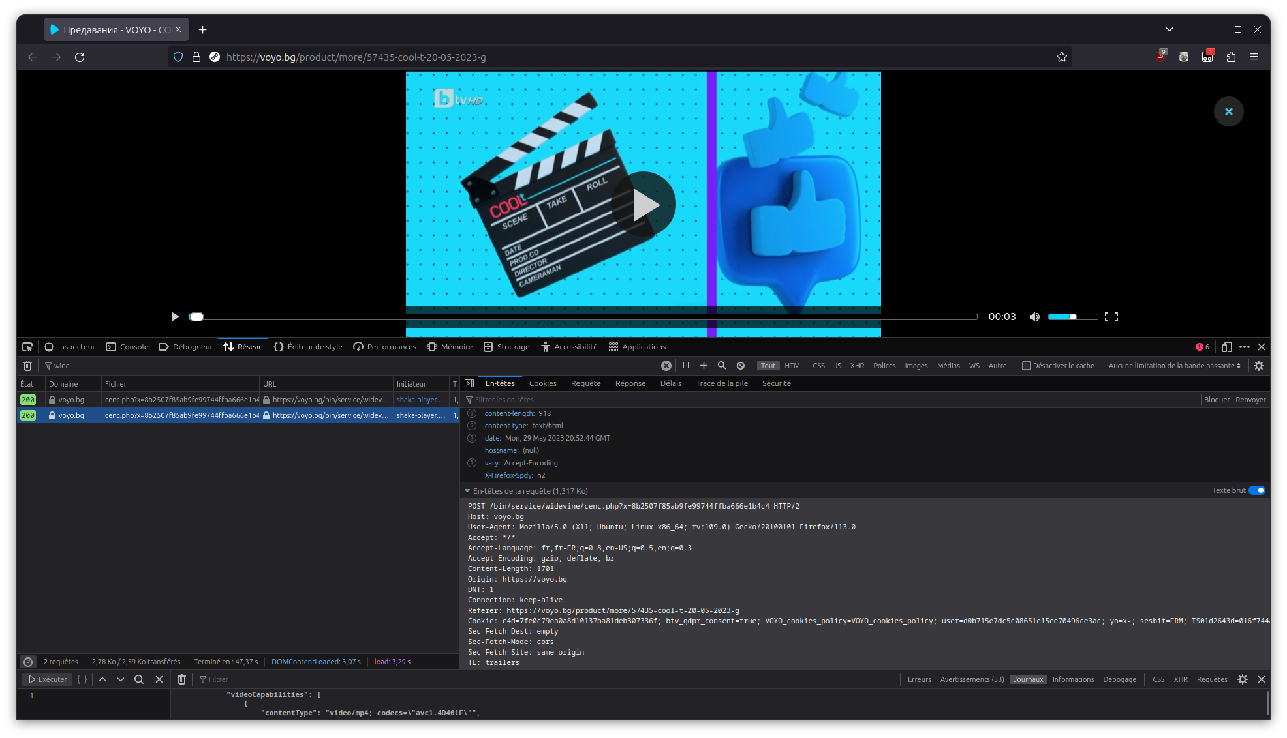
Task: Play video using large center play button
Action: 643,205
